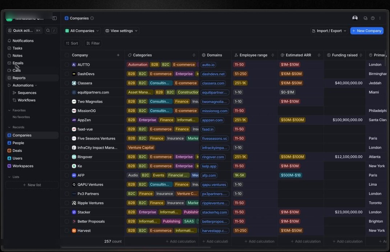Open the All Companies view dropdown
The image size is (390, 252).
82,31
